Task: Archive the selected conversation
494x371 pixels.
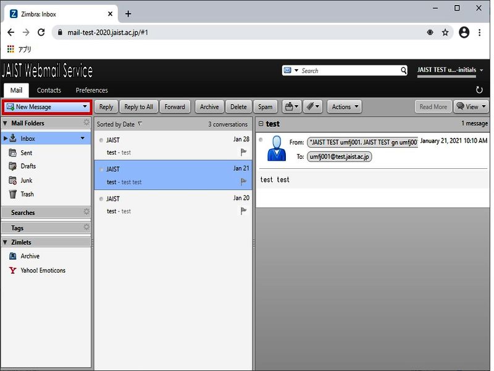Action: tap(209, 107)
